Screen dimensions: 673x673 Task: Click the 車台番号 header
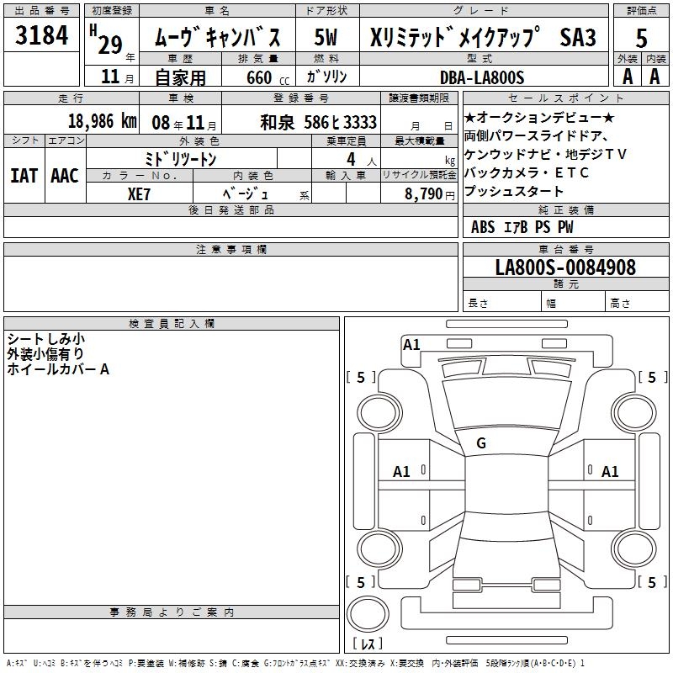[x=565, y=249]
